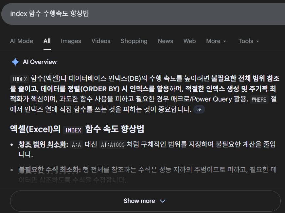285x213 pixels.
Task: Switch to the News tab
Action: pyautogui.click(x=165, y=41)
